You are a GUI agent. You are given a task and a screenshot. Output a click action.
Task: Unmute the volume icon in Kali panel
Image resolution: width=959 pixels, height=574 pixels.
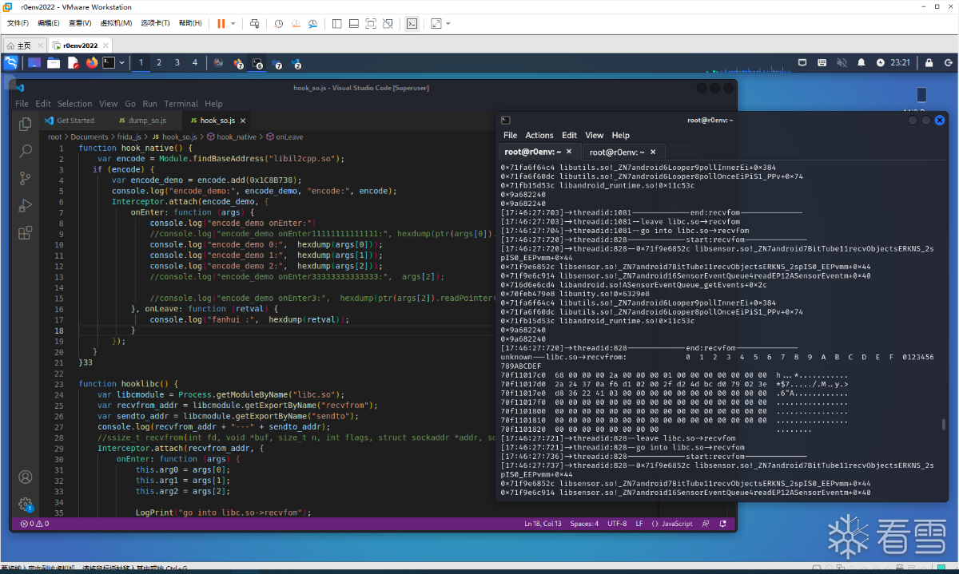click(x=841, y=62)
